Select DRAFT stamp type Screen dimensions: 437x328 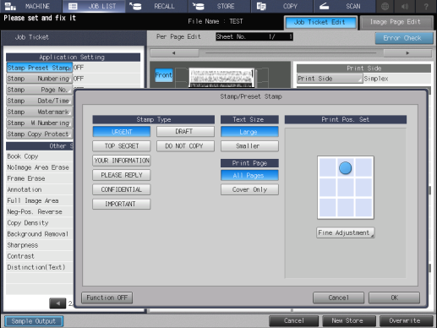click(185, 132)
